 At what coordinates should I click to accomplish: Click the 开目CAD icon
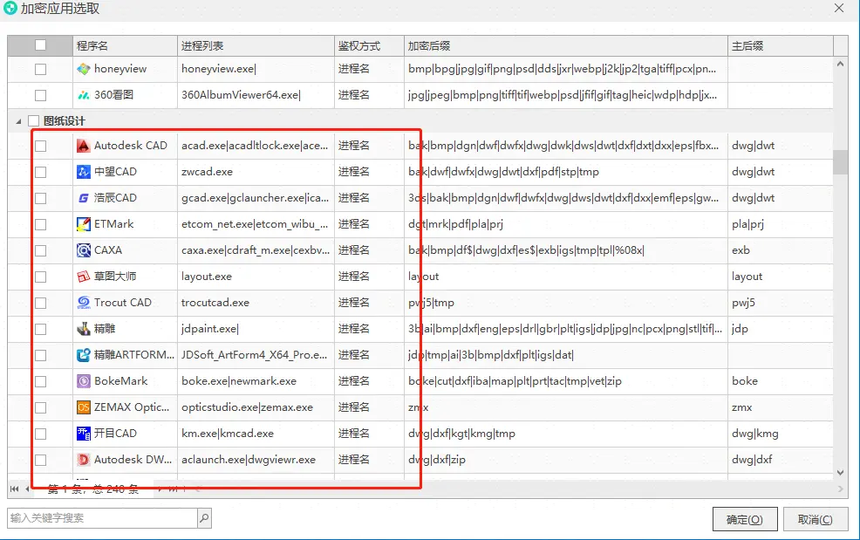click(x=84, y=434)
